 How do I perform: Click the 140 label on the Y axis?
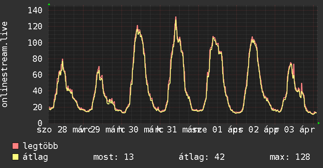(35, 10)
